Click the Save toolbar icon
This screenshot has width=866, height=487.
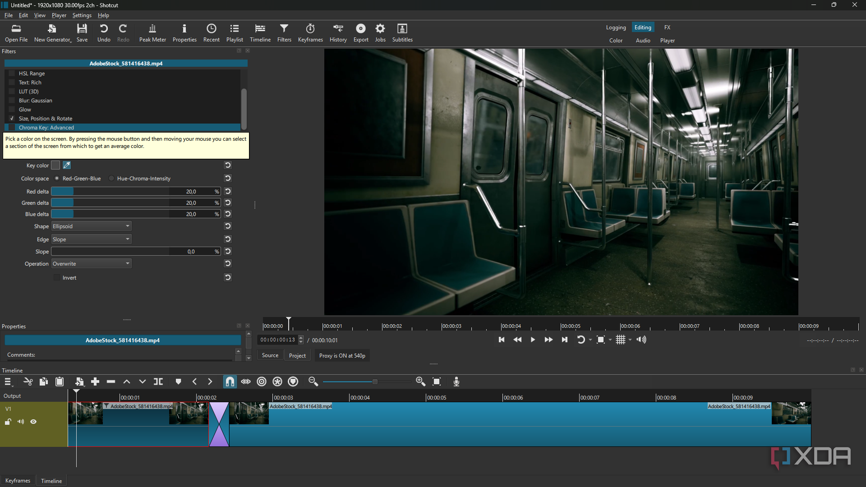(x=82, y=33)
